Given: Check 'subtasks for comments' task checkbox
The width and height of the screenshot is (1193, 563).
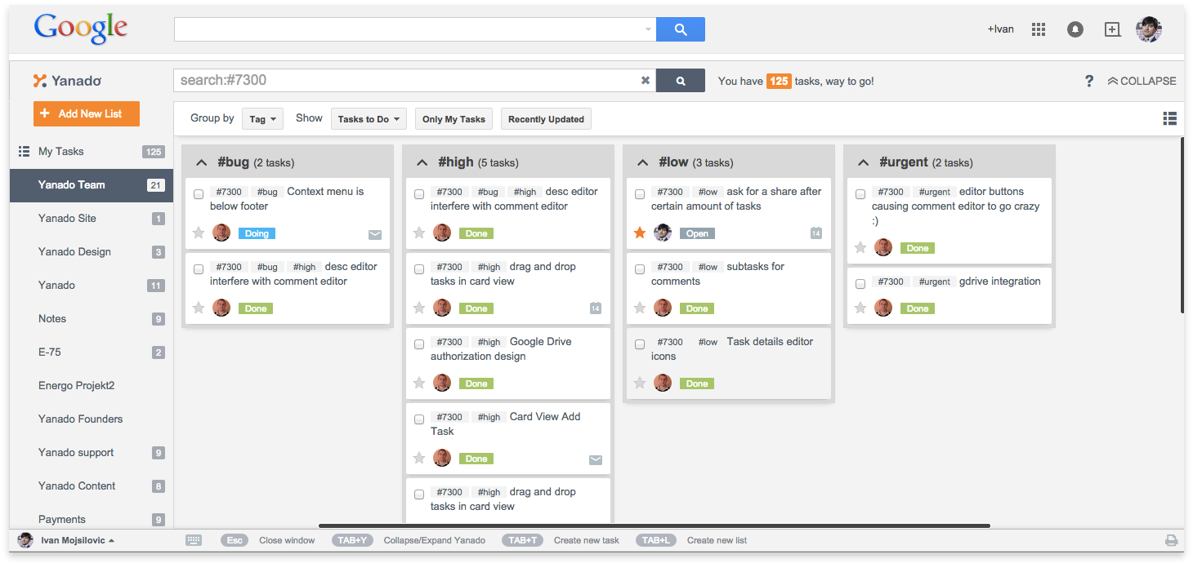Looking at the screenshot, I should pyautogui.click(x=640, y=269).
